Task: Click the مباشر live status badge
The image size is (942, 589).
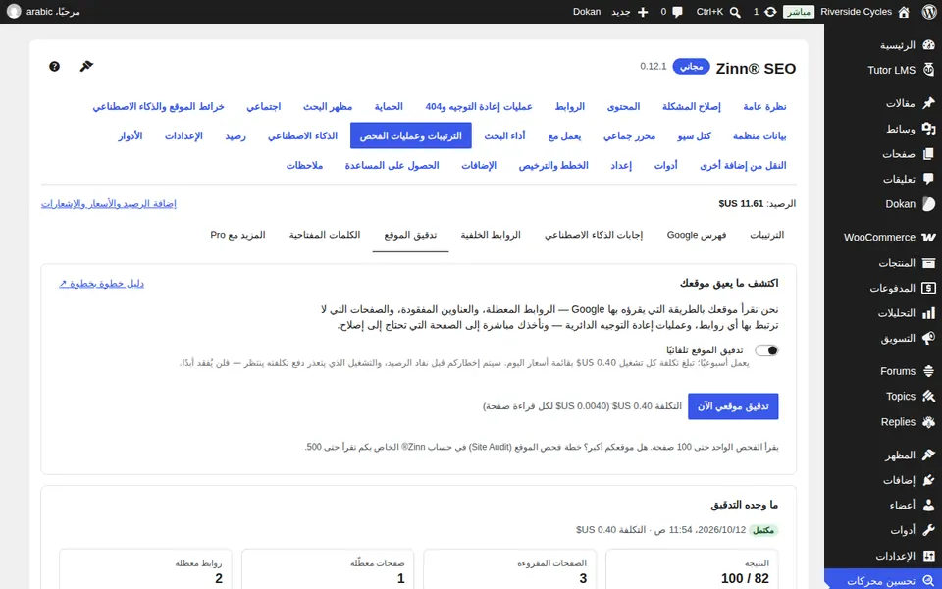Action: click(799, 12)
